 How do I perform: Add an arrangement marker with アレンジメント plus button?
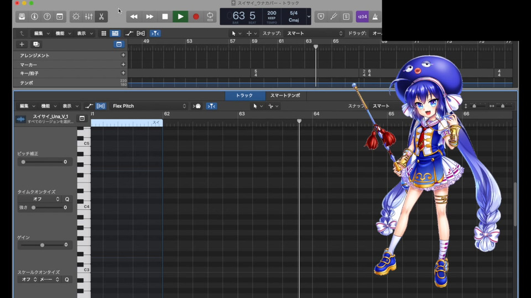pyautogui.click(x=123, y=55)
